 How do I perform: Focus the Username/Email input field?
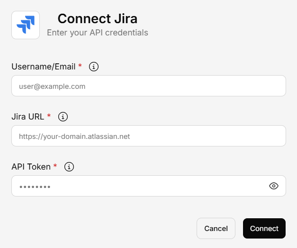[148, 86]
